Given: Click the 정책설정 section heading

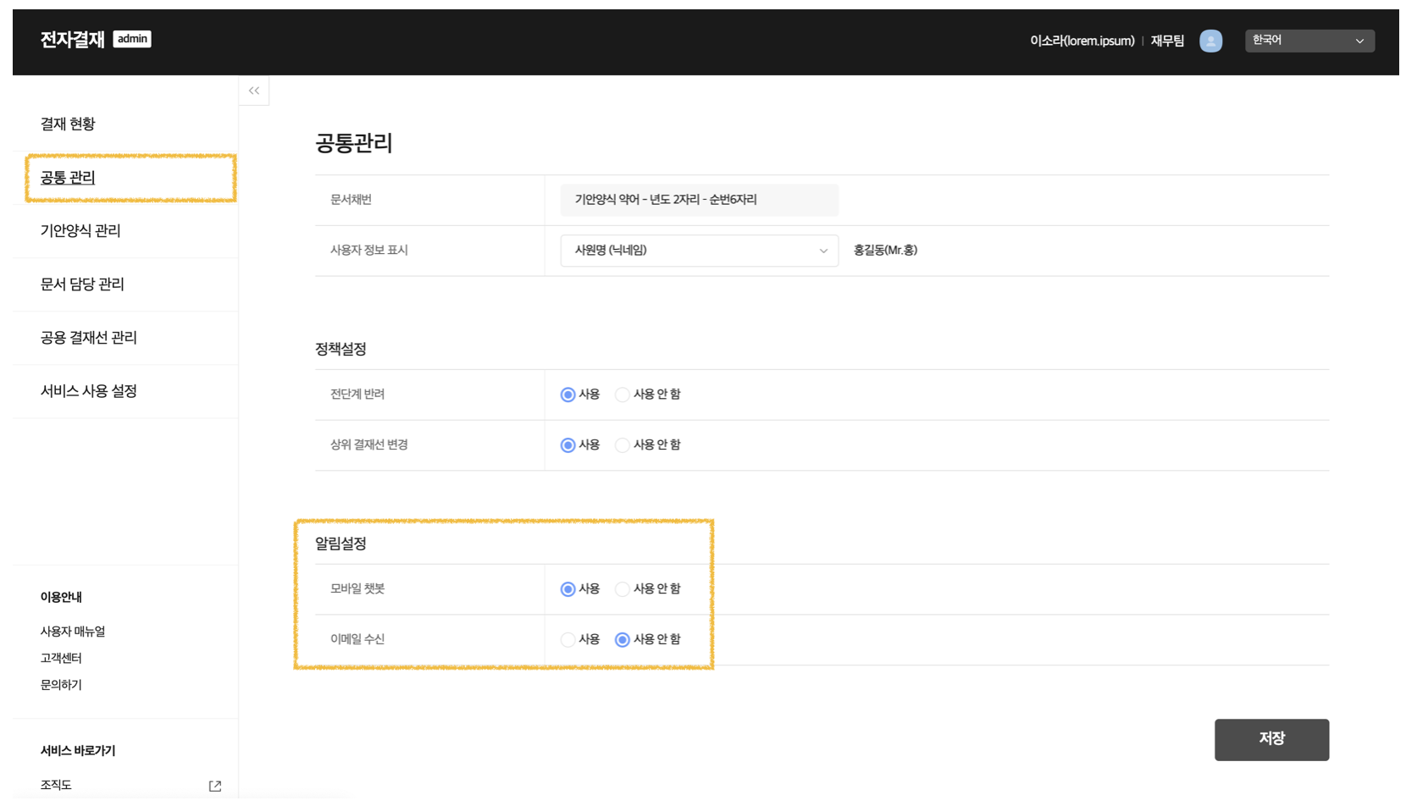Looking at the screenshot, I should pyautogui.click(x=340, y=349).
